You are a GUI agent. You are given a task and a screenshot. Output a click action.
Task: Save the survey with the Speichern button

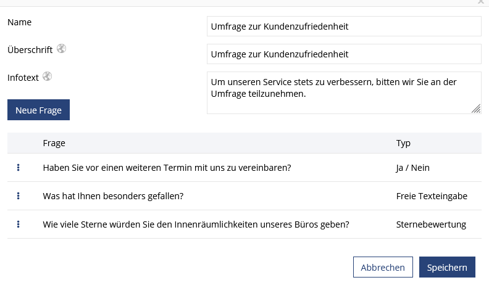[x=447, y=267]
